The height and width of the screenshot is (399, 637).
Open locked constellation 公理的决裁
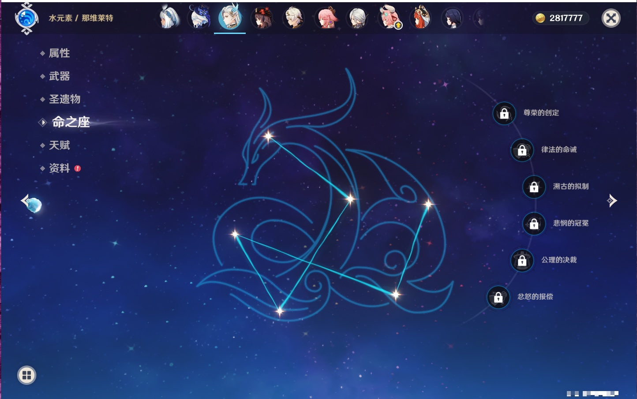click(522, 260)
